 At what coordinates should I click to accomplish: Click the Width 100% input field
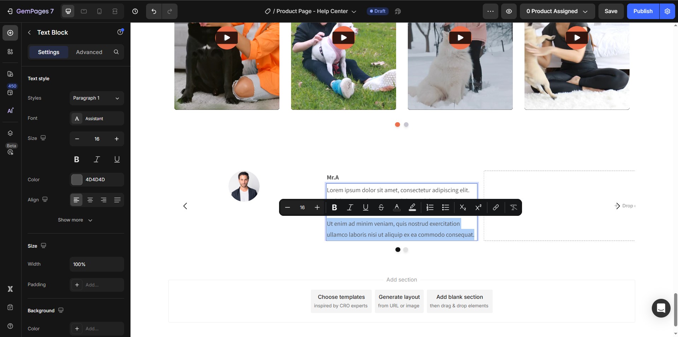[x=97, y=264]
